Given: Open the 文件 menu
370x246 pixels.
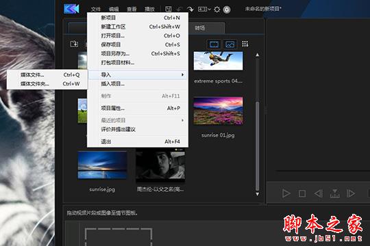Looking at the screenshot, I should point(95,9).
